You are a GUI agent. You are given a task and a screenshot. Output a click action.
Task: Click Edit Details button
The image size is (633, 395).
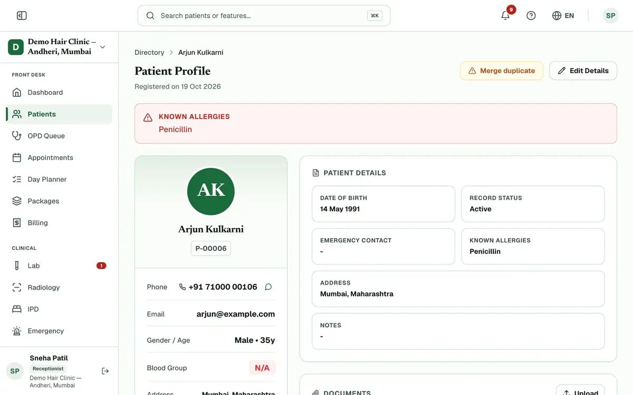pyautogui.click(x=583, y=71)
